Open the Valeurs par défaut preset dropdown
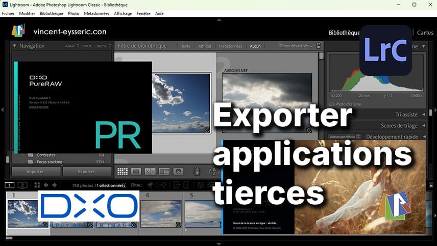The height and width of the screenshot is (246, 437). coord(344,137)
